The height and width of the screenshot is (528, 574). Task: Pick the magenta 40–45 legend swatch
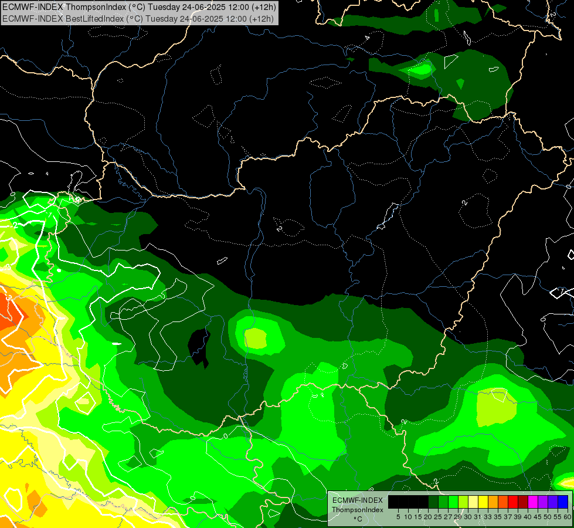pos(532,502)
